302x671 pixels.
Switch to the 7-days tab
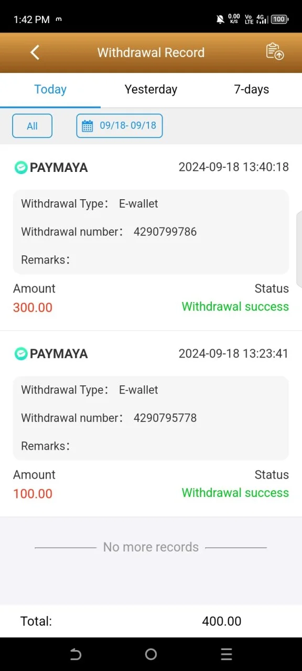252,90
